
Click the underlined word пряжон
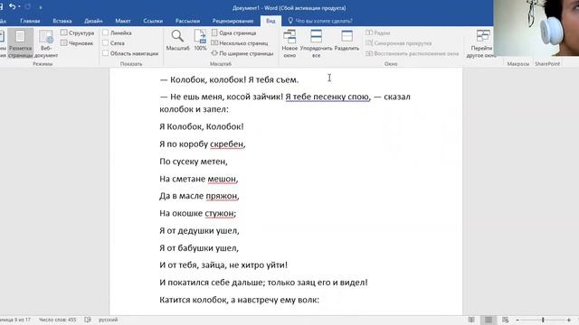click(221, 196)
